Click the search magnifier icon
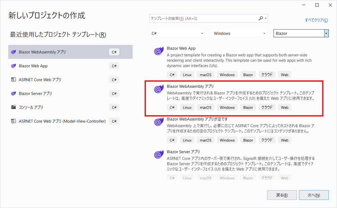This screenshot has height=208, width=337. click(261, 18)
